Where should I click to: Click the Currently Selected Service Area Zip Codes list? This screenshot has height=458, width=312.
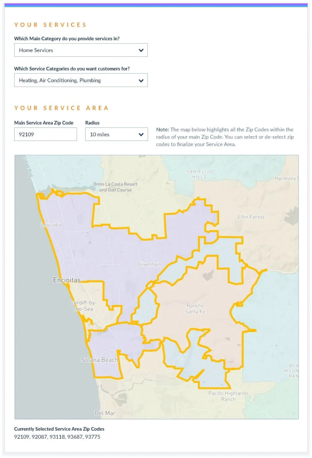pyautogui.click(x=57, y=437)
